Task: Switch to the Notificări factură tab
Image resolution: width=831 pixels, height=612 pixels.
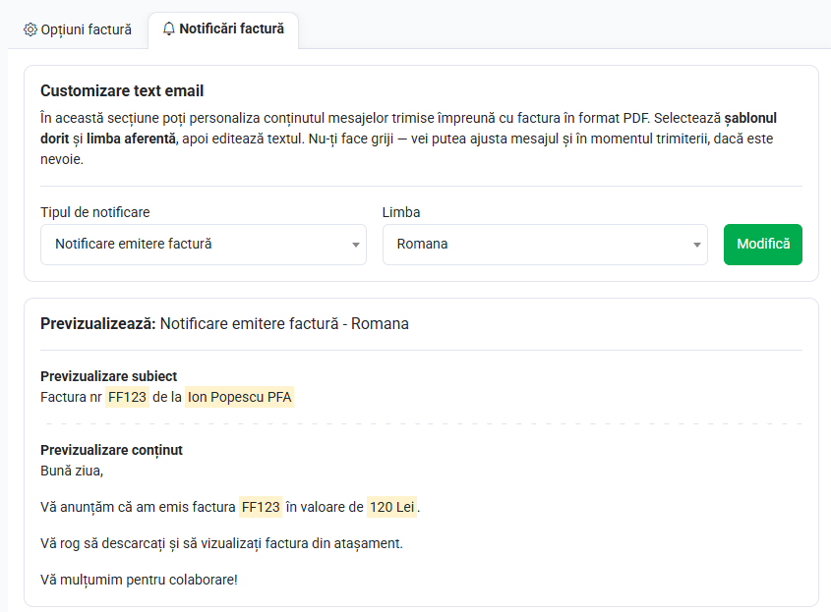Action: [x=223, y=29]
